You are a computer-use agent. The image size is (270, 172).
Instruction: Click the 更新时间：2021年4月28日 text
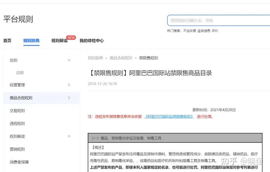[214, 110]
